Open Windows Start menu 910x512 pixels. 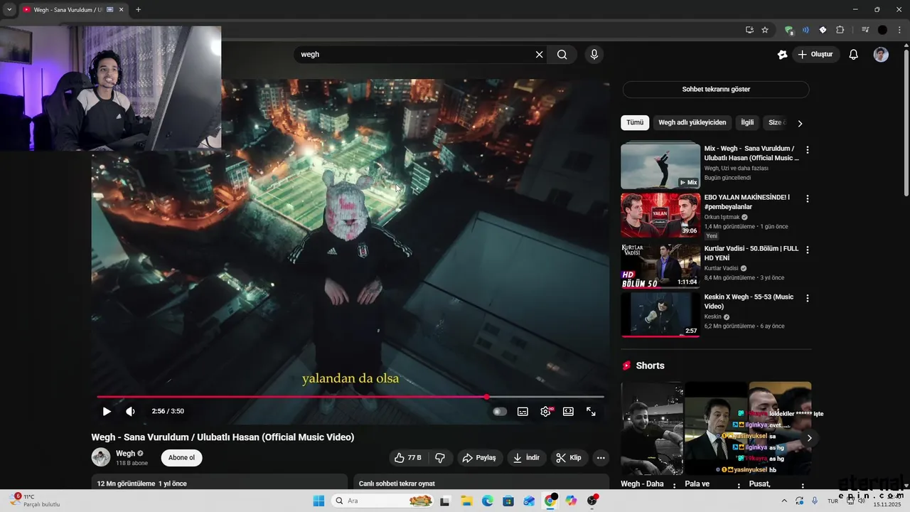click(x=318, y=501)
